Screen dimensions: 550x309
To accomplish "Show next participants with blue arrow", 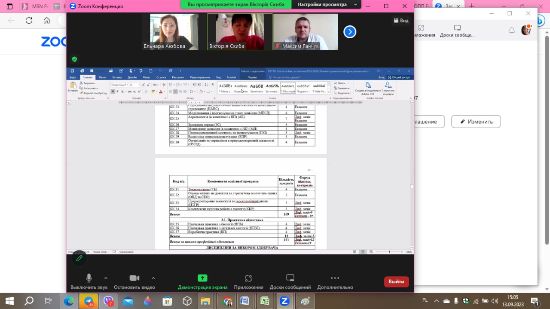I will (x=350, y=32).
